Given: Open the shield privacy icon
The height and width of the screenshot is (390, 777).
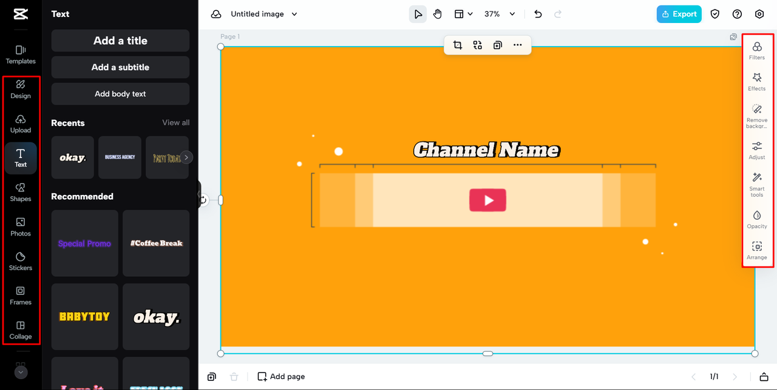Looking at the screenshot, I should [x=715, y=14].
